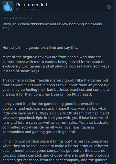The width and height of the screenshot is (116, 164).
Task: Click the paragraph starting "I'm all for competition"
Action: (56, 152)
